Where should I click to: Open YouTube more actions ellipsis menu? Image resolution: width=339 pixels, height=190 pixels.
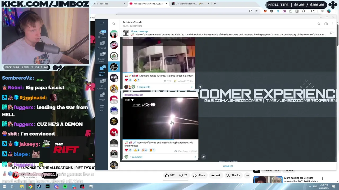[247, 175]
